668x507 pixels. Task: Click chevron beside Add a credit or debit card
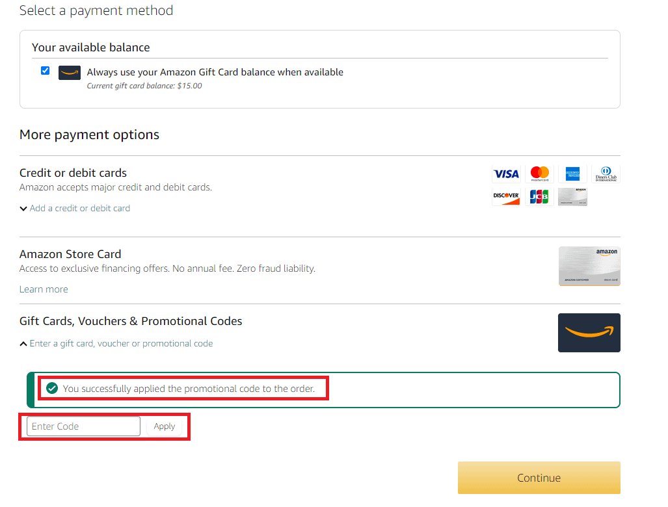23,209
